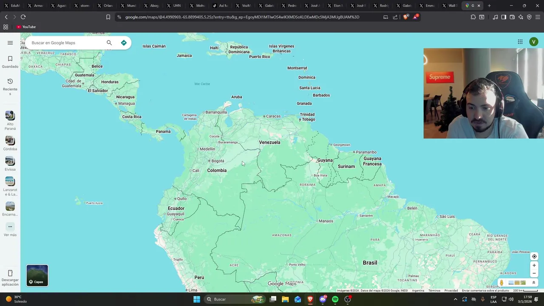Viewport: 544px width, 306px height.
Task: Zoom out the map with minus
Action: click(x=534, y=273)
